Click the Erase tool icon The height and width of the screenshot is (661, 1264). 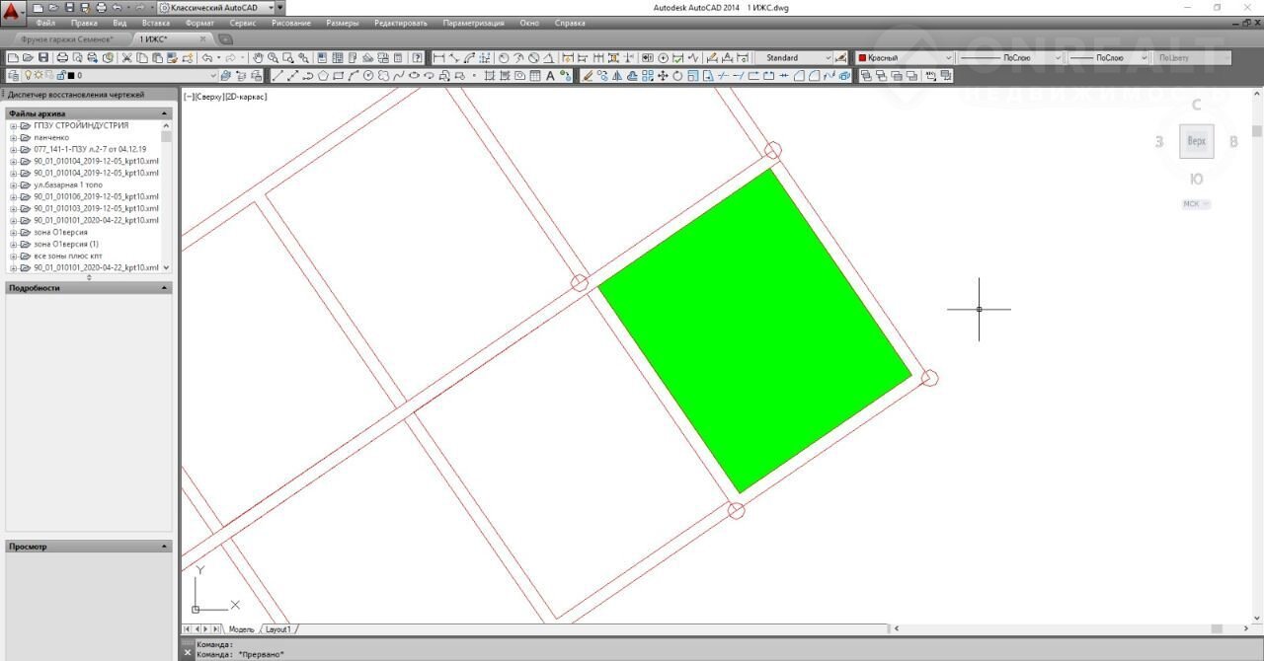coord(588,75)
